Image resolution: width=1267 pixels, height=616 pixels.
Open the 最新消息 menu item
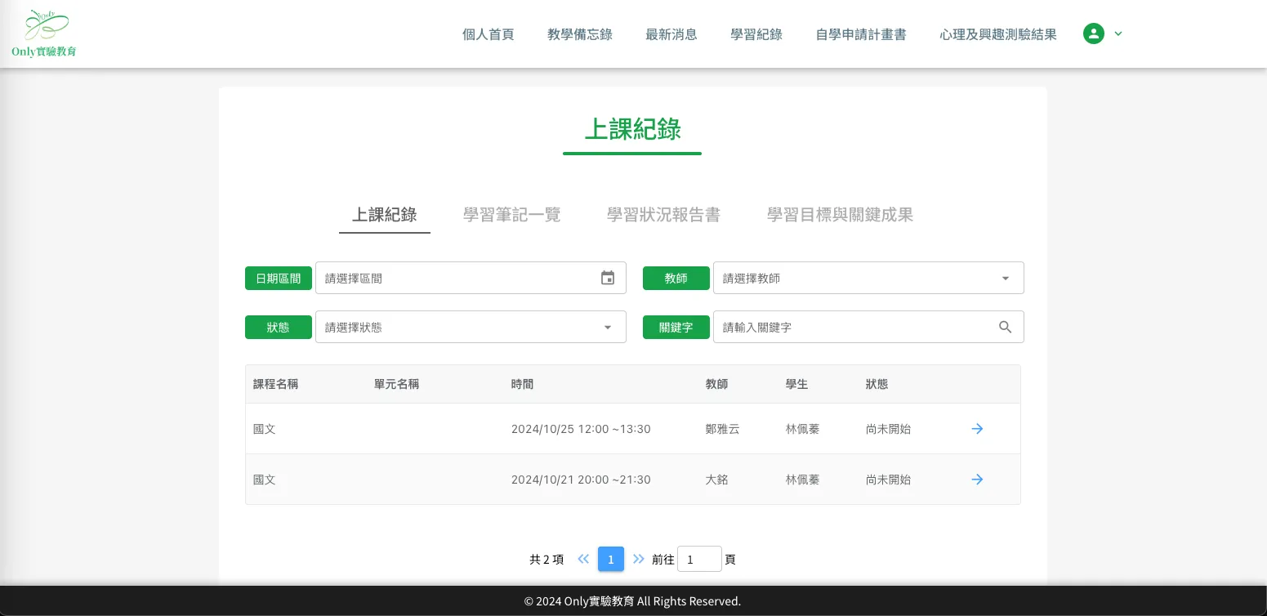point(671,34)
